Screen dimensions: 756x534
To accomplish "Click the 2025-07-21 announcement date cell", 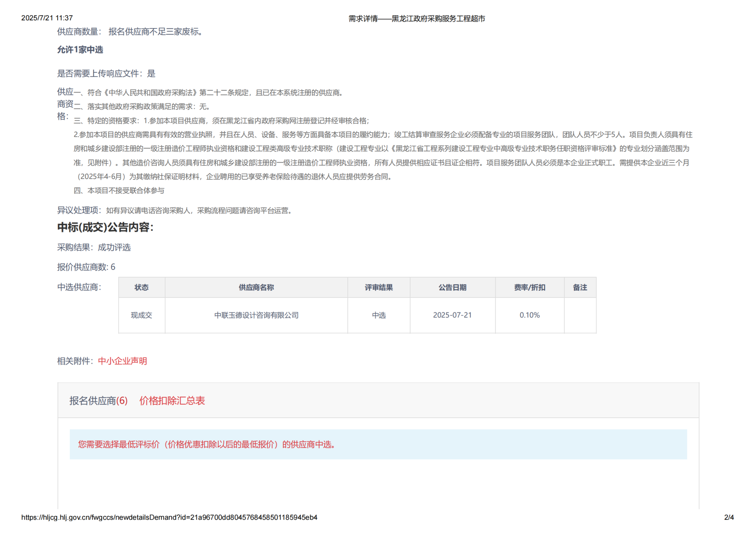I will [x=452, y=315].
